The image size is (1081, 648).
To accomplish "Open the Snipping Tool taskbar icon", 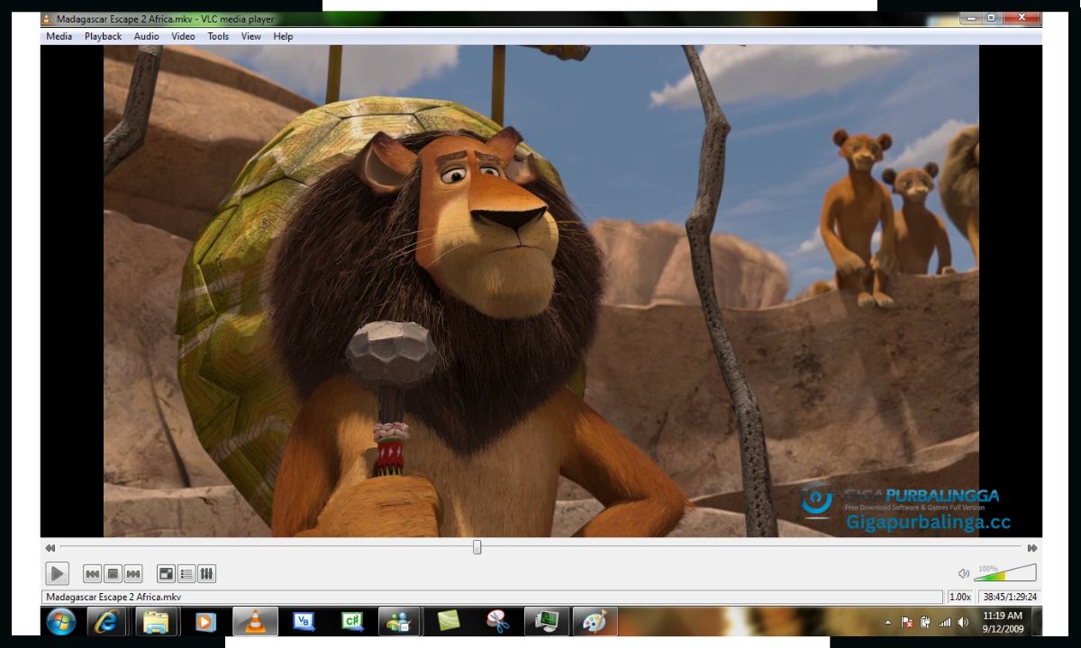I will tap(497, 621).
